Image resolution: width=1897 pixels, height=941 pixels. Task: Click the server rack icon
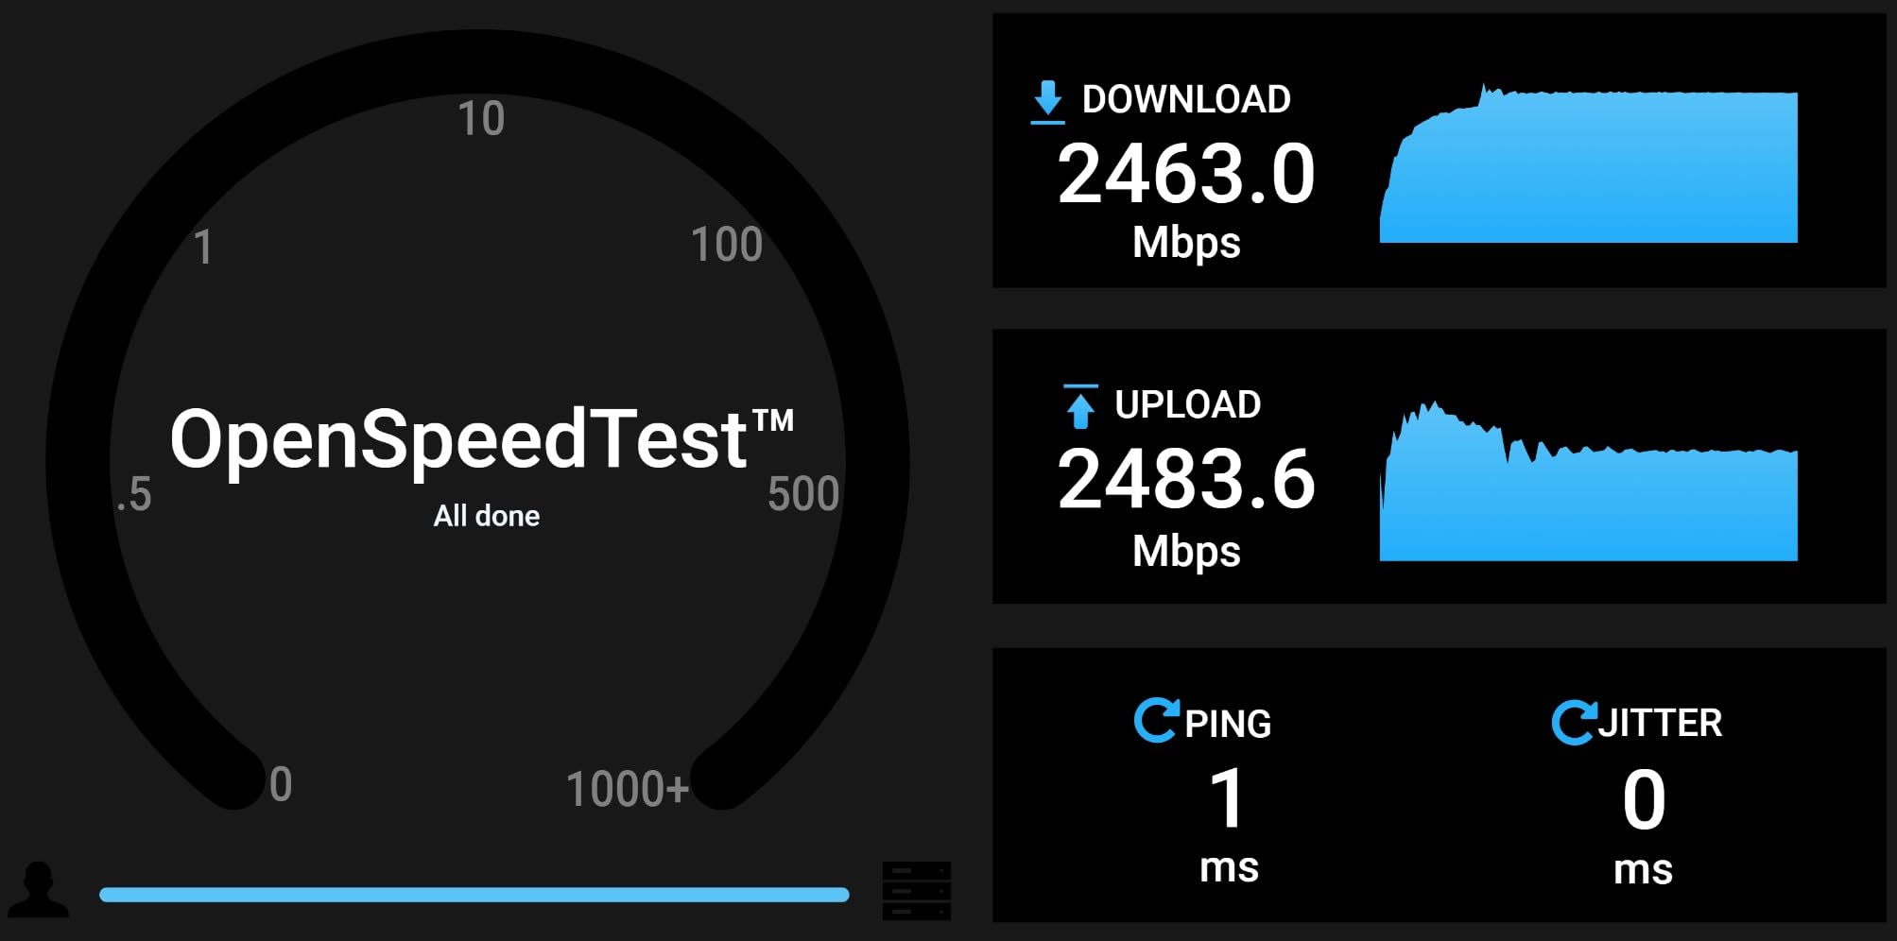tap(917, 890)
